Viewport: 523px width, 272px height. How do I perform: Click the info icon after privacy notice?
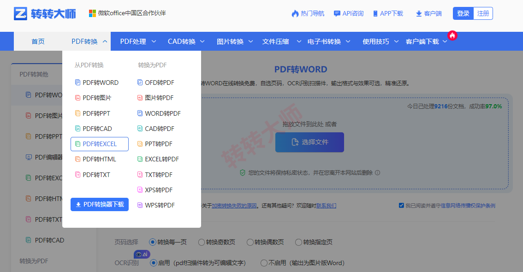click(x=378, y=173)
